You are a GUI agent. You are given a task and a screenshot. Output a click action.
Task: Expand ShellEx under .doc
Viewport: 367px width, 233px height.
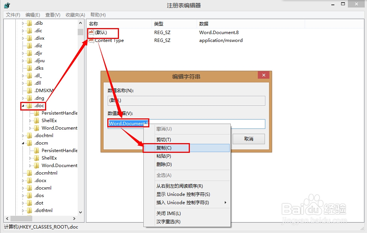point(30,121)
